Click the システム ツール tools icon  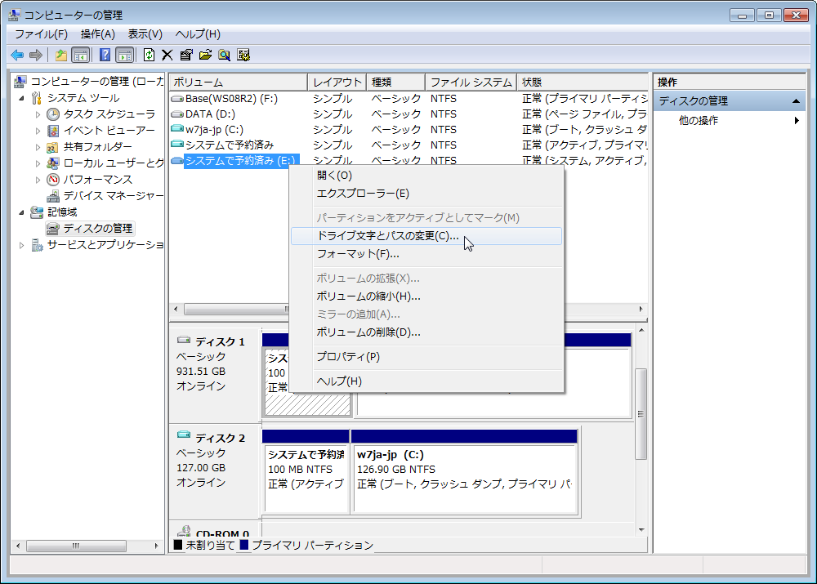(37, 98)
